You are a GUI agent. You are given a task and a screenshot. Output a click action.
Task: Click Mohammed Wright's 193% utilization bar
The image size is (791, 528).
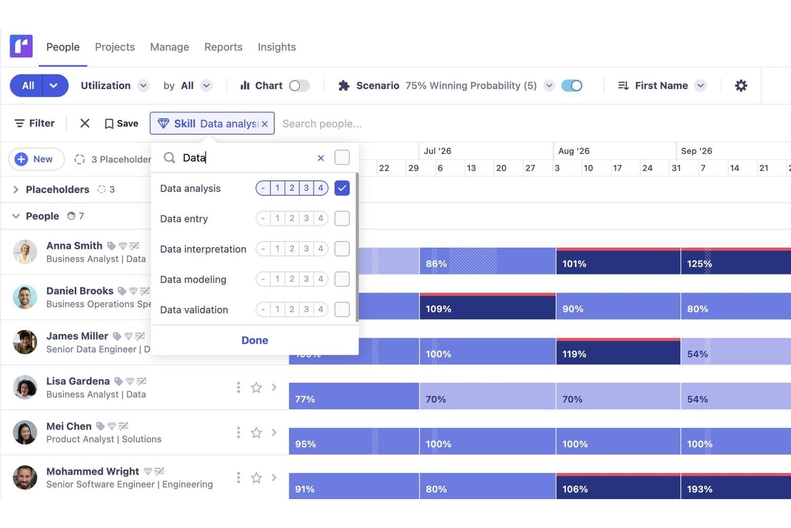pos(736,486)
